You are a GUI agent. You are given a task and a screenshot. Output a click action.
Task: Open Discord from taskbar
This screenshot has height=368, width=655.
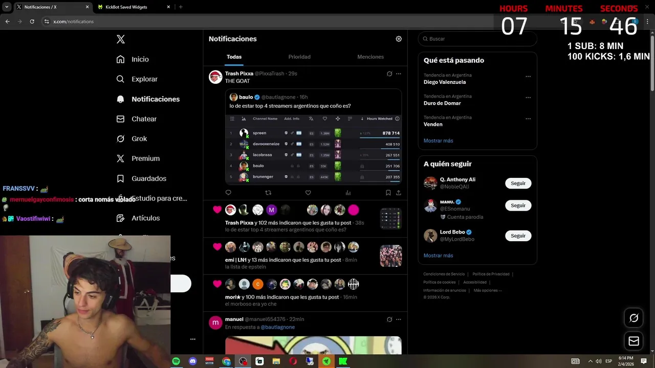click(193, 361)
